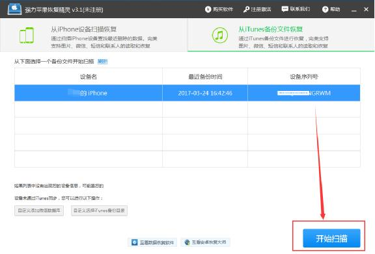Open 联系我们 (contact us)
Image resolution: width=375 pixels, height=254 pixels.
click(296, 9)
